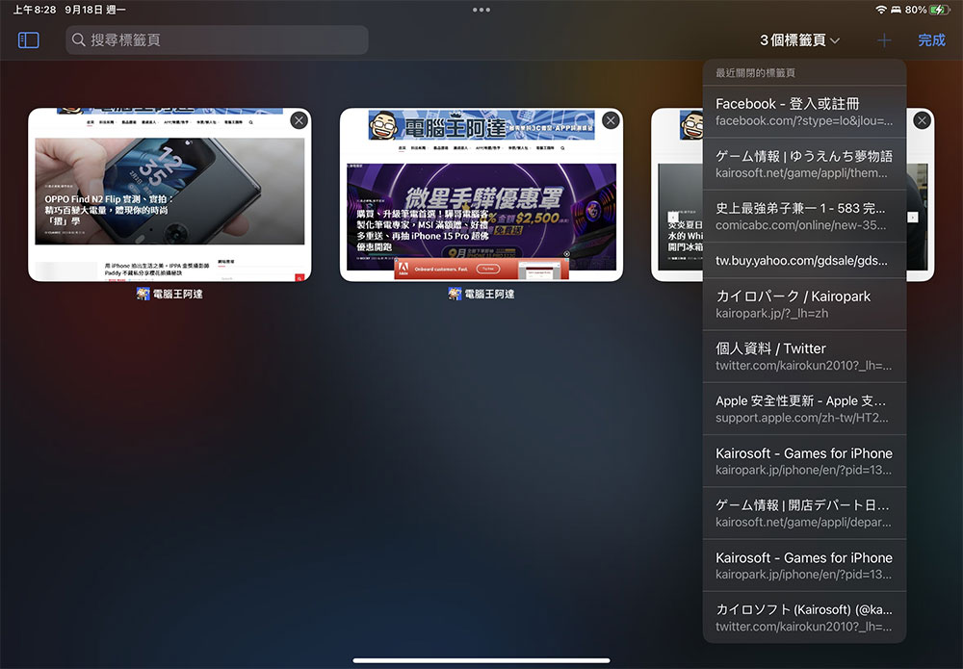This screenshot has height=669, width=963.
Task: Open the three-dot multitasking menu at top
Action: (x=481, y=10)
